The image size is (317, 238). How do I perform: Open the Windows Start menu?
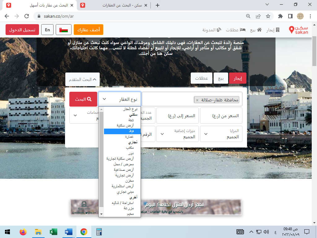click(7, 232)
